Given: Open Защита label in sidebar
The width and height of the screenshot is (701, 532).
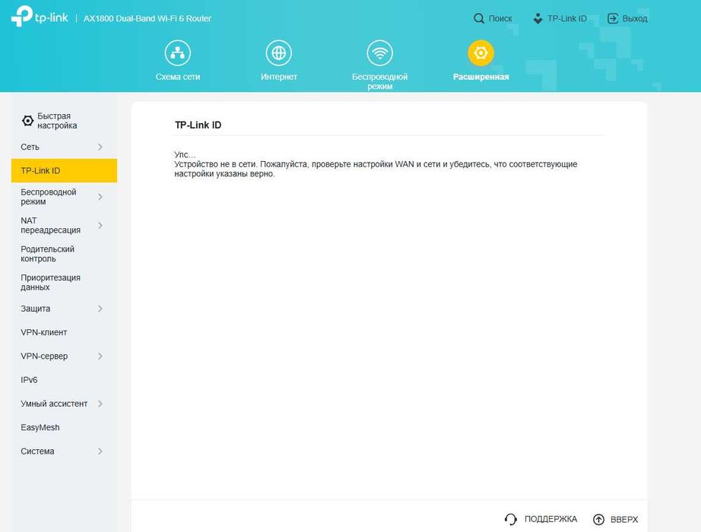Looking at the screenshot, I should coord(35,309).
